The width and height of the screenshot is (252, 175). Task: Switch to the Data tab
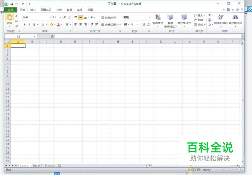point(69,10)
